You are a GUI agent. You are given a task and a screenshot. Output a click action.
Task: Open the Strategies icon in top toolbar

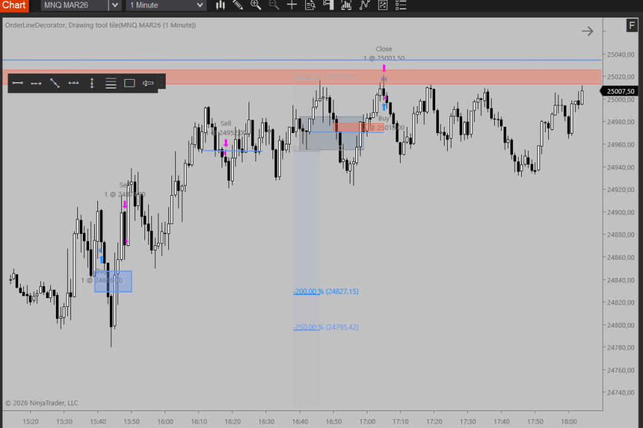[x=365, y=5]
